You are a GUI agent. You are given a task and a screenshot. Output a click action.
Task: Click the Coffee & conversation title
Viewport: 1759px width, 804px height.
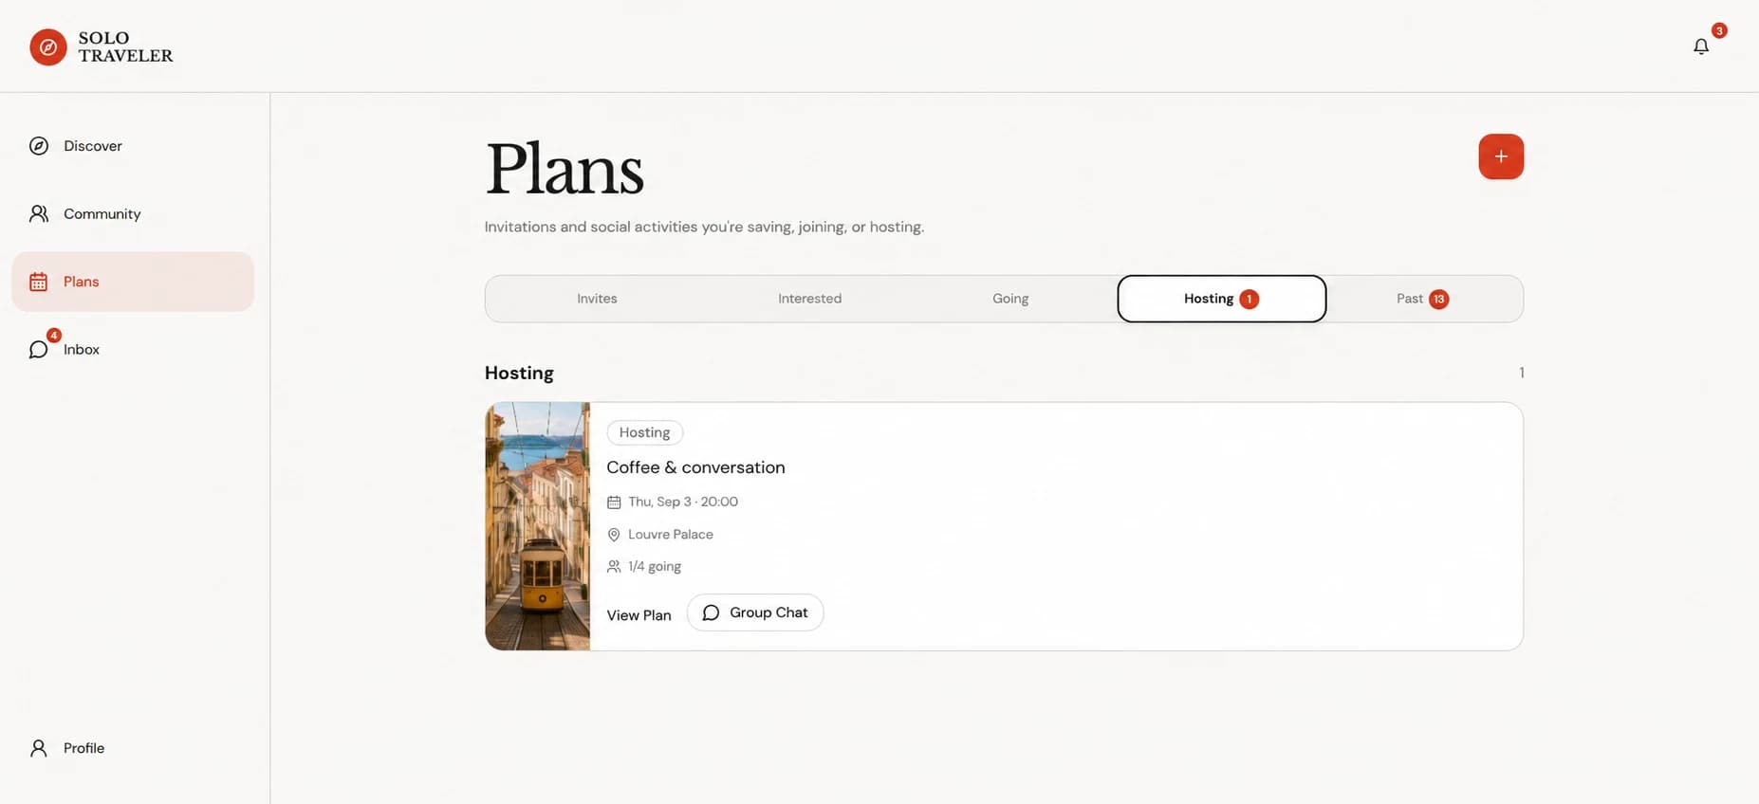[x=695, y=467]
